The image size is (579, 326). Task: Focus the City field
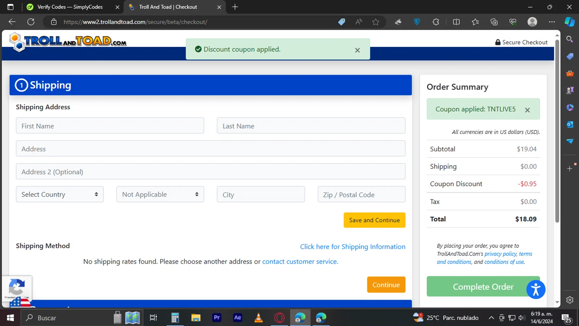(261, 194)
